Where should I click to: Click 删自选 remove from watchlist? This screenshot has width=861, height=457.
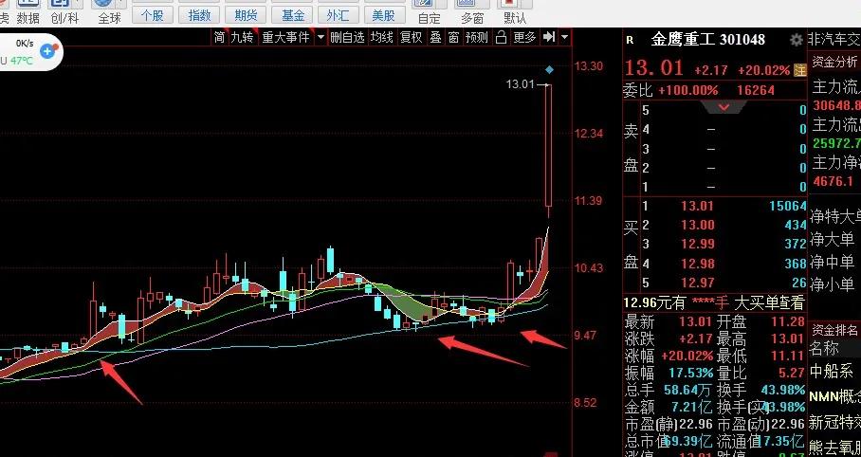coord(348,37)
